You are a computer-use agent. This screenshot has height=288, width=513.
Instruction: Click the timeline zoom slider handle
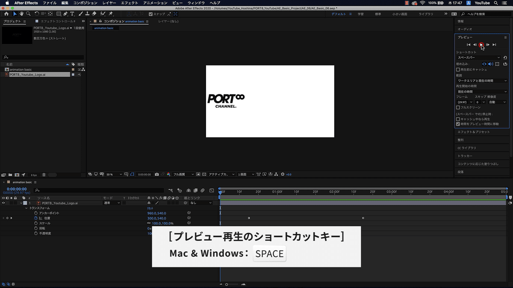pyautogui.click(x=227, y=284)
